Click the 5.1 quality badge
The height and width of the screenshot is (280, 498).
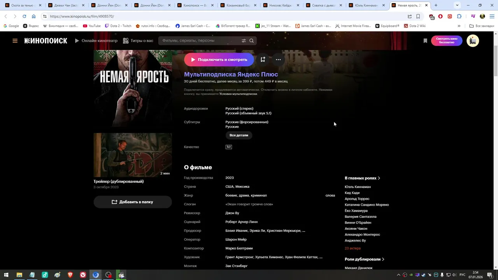[x=229, y=147]
